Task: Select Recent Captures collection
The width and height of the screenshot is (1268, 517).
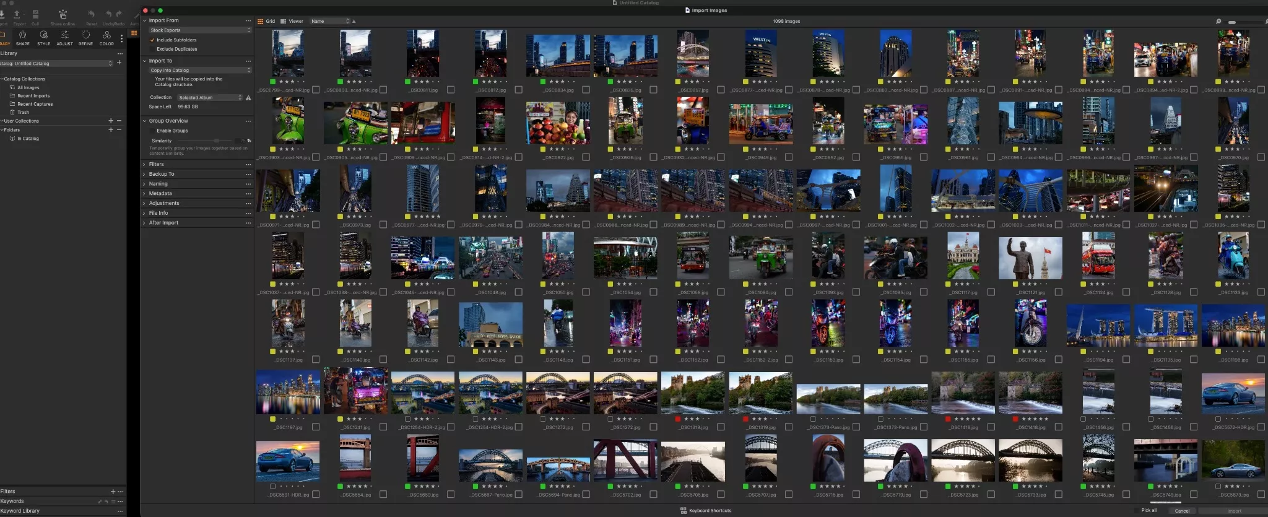Action: (35, 104)
